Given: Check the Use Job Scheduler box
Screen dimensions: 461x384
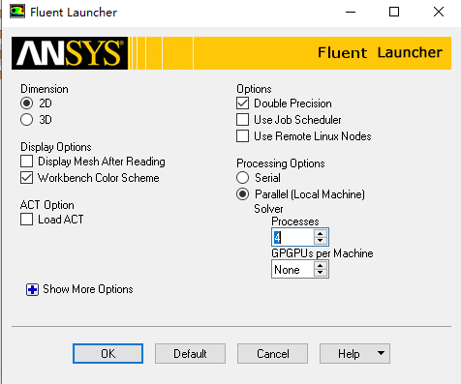Looking at the screenshot, I should point(242,120).
